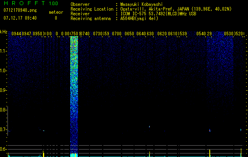The height and width of the screenshot is (157, 248).
Task: Click the meteor echo below the 29 marker
Action: tap(210, 130)
